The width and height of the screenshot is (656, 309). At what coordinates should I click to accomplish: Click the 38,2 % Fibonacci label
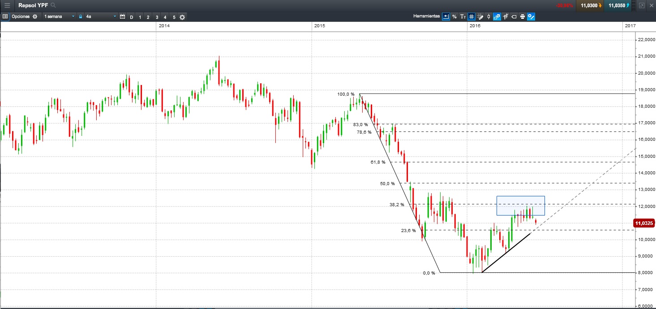point(397,204)
